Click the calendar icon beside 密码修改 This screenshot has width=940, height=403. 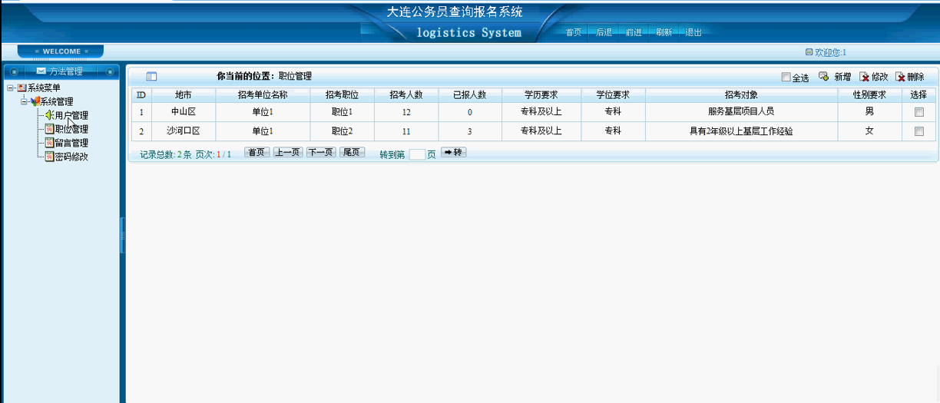tap(49, 157)
